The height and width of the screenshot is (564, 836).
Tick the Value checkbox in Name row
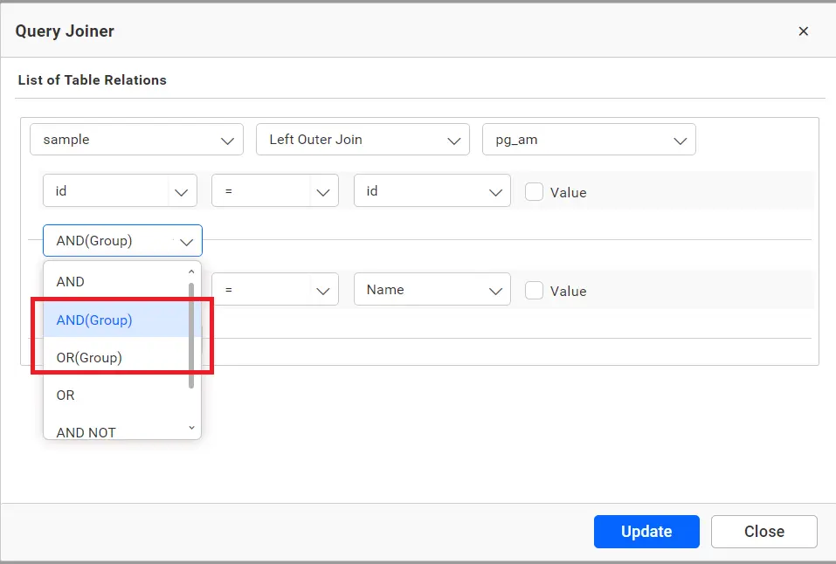coord(534,291)
